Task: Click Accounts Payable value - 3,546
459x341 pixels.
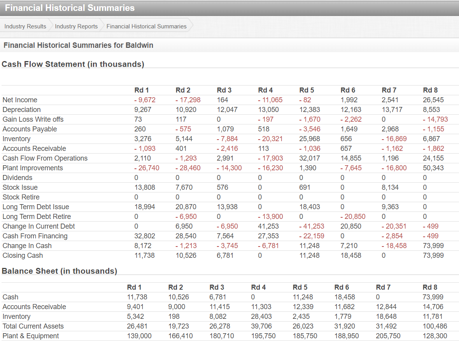Action: tap(310, 129)
